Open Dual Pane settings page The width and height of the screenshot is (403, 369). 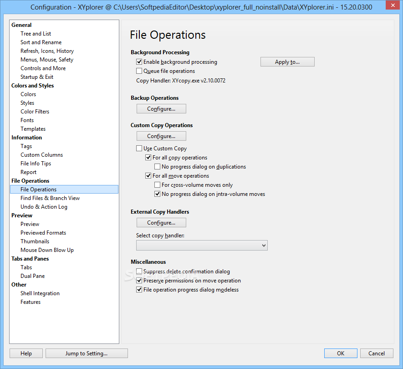[x=33, y=276]
